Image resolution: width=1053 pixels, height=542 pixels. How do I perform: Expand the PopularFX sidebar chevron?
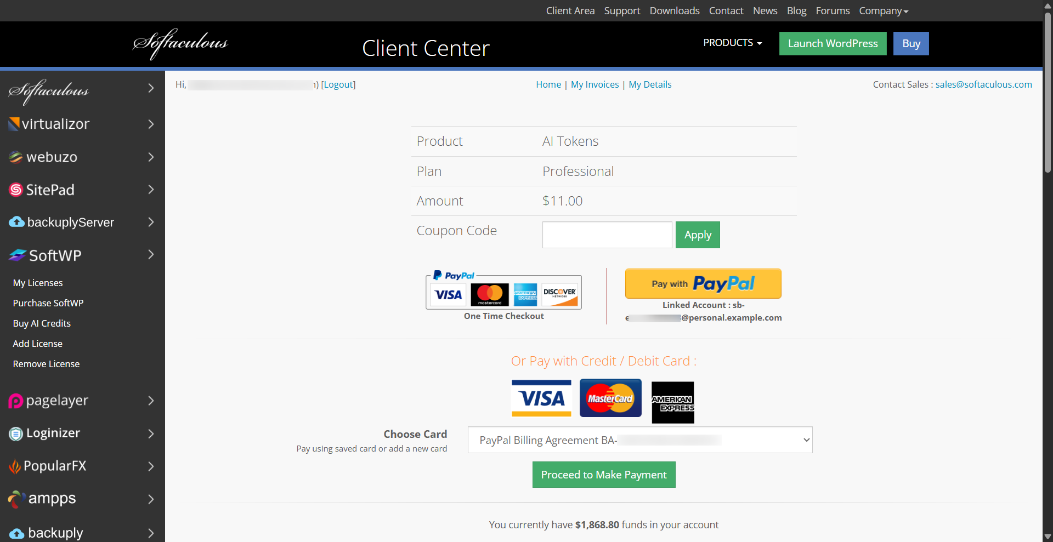(151, 466)
